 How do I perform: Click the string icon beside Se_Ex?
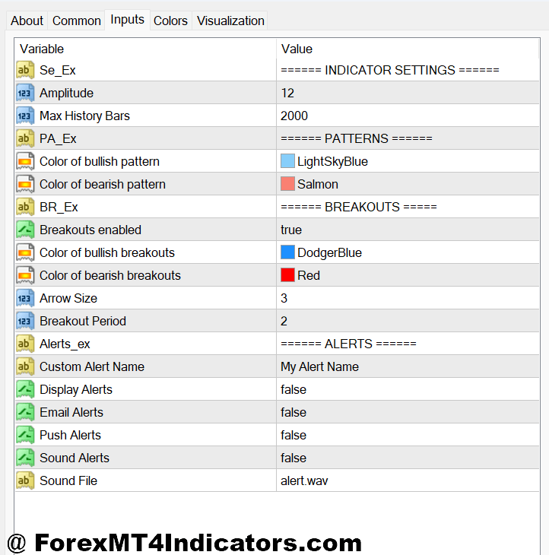(x=24, y=70)
